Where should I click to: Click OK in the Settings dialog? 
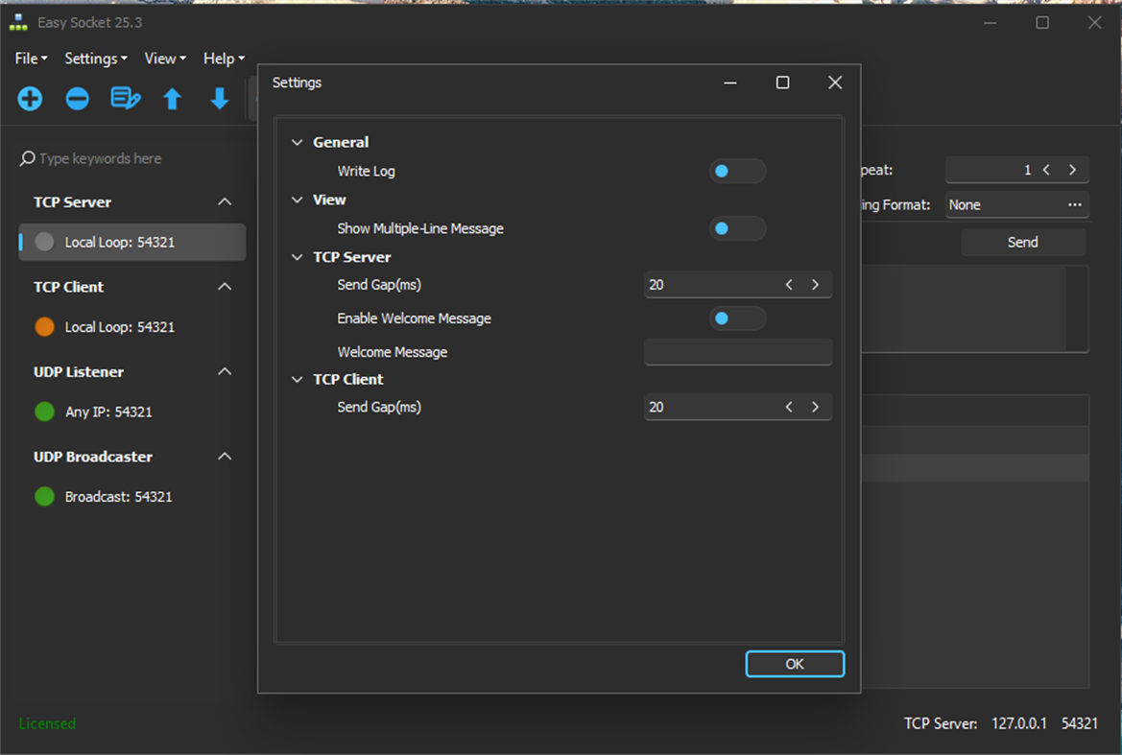point(795,664)
